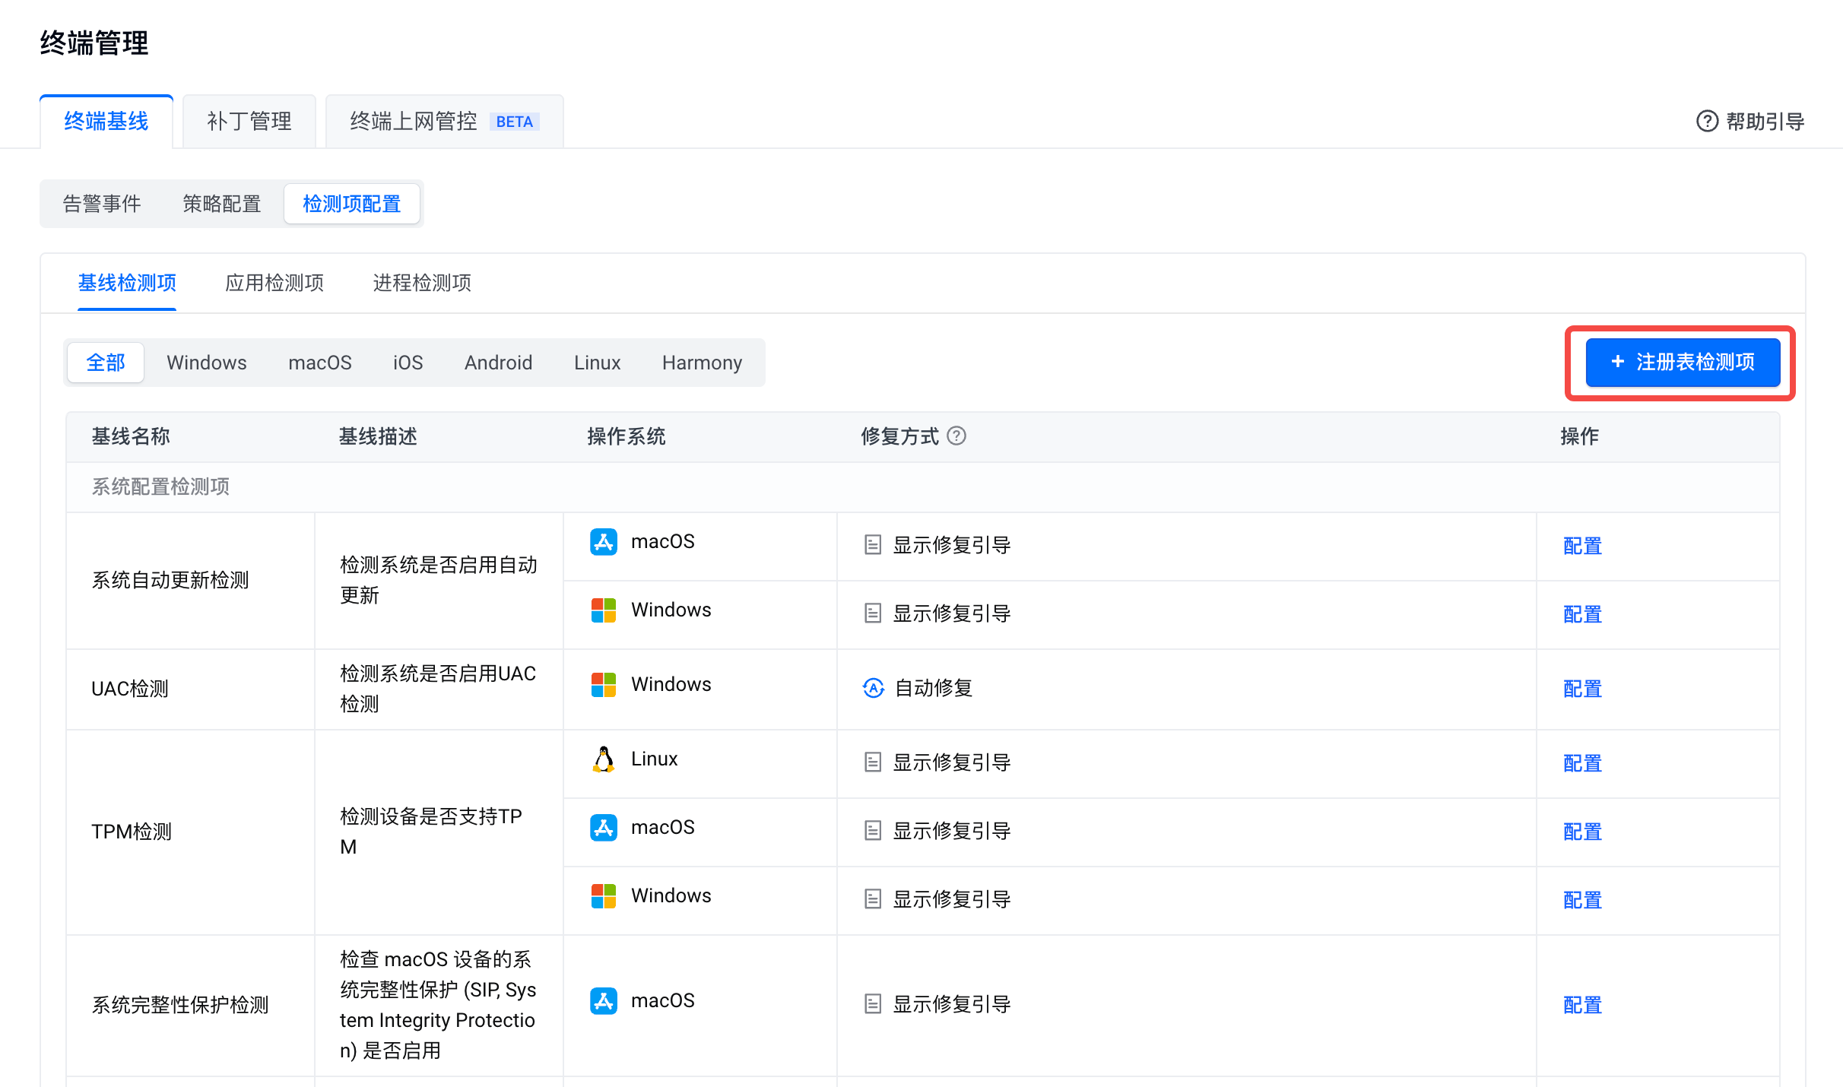Click 配置 link for UAC检测 Windows row
This screenshot has height=1087, width=1843.
[1582, 689]
